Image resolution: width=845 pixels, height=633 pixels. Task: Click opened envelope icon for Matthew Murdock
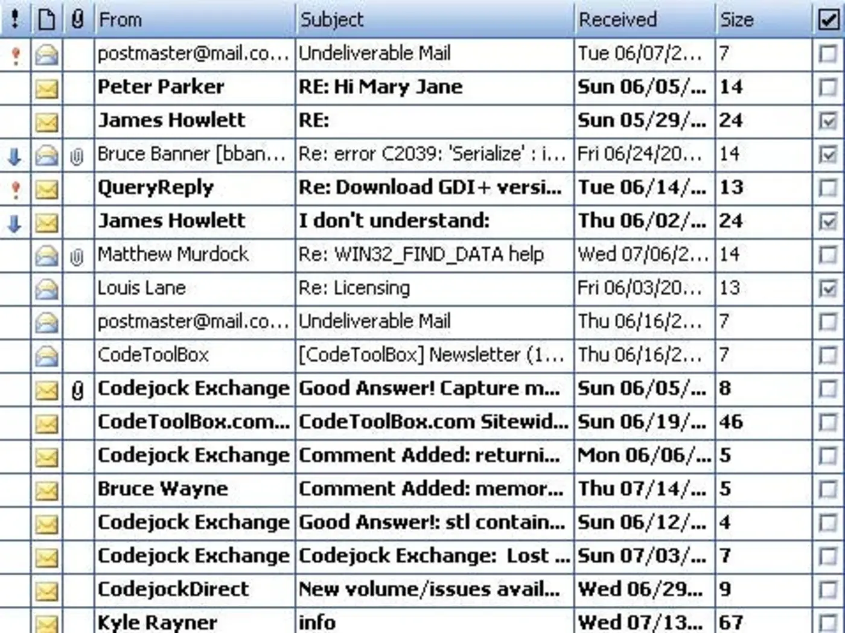[46, 256]
